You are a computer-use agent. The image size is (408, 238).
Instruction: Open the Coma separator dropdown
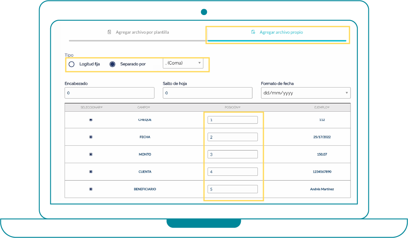pyautogui.click(x=183, y=63)
